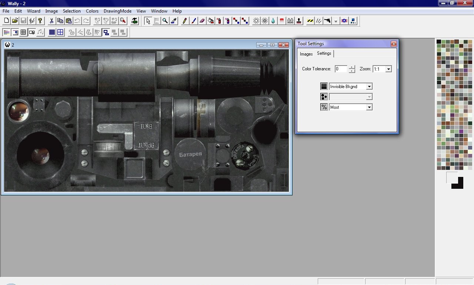Viewport: 474px width, 285px height.
Task: Click the New file icon
Action: click(x=6, y=21)
